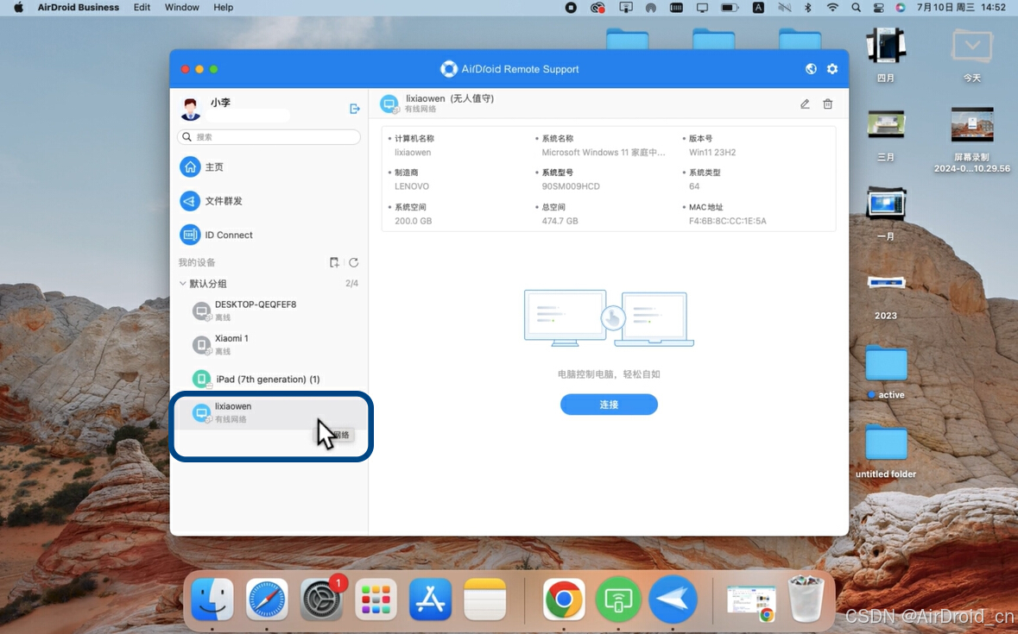Open the Window menu

(x=182, y=8)
